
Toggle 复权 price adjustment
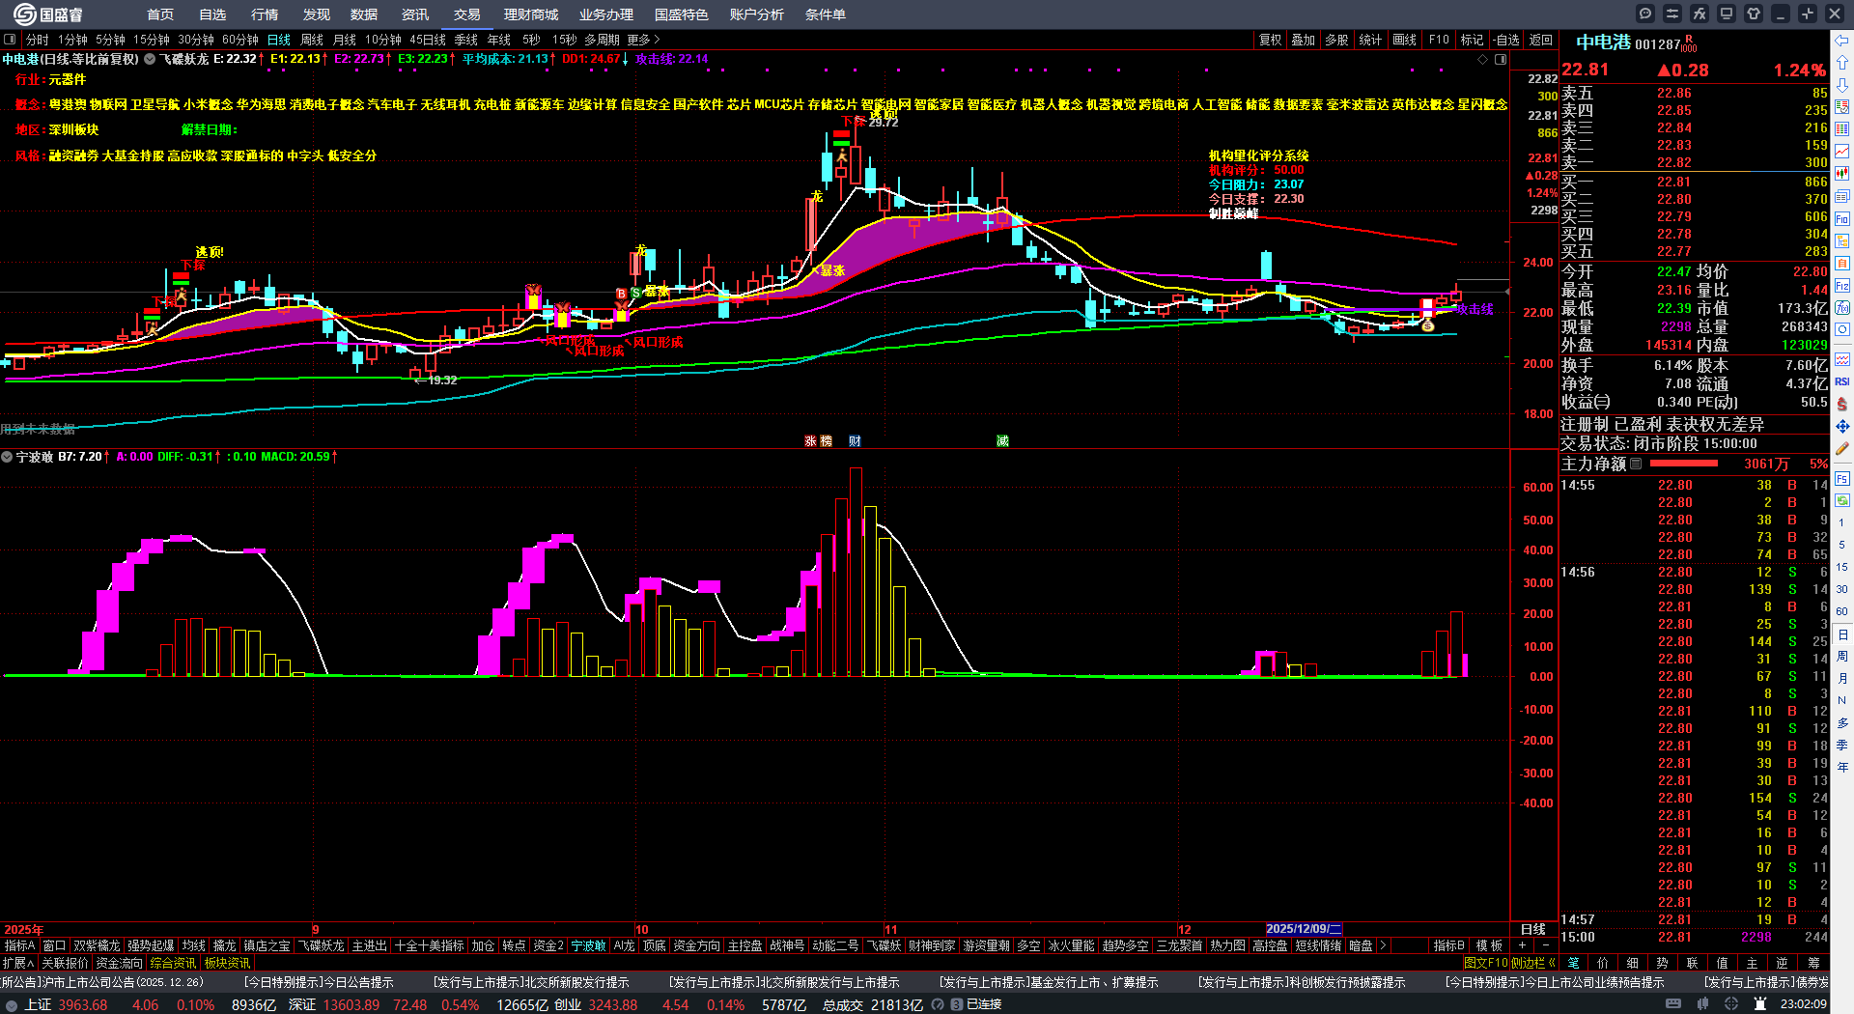[x=1270, y=40]
